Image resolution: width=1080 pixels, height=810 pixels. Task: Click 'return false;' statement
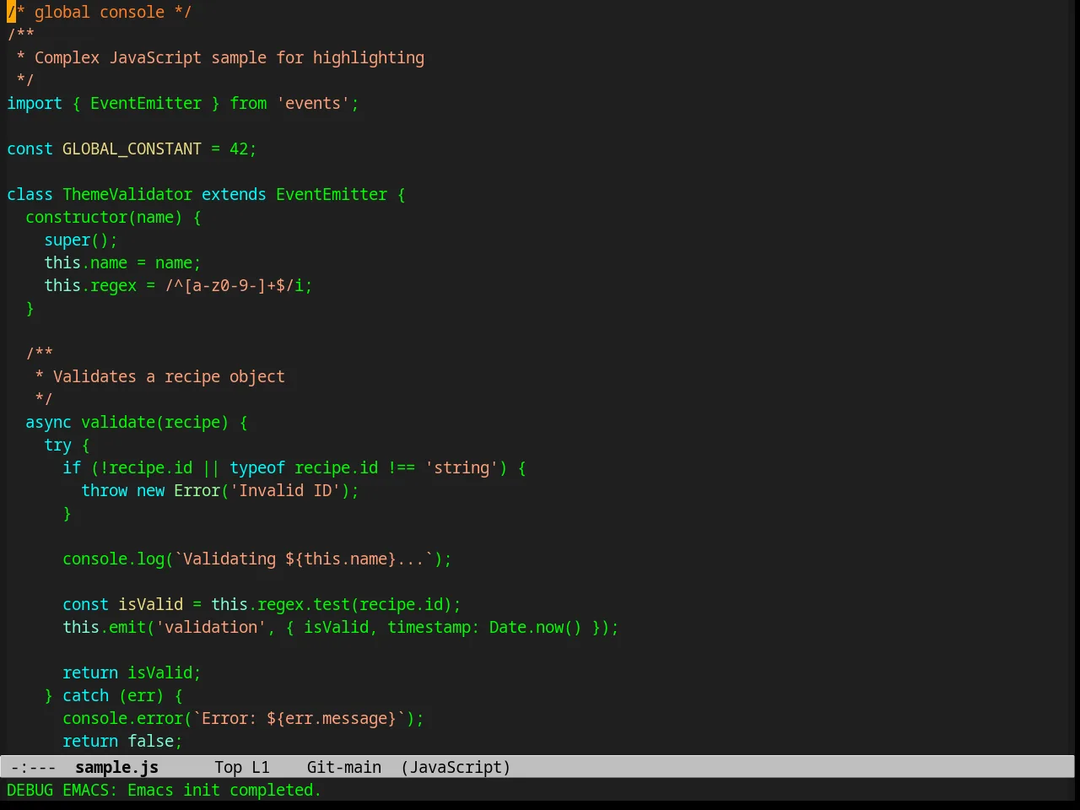pyautogui.click(x=122, y=741)
